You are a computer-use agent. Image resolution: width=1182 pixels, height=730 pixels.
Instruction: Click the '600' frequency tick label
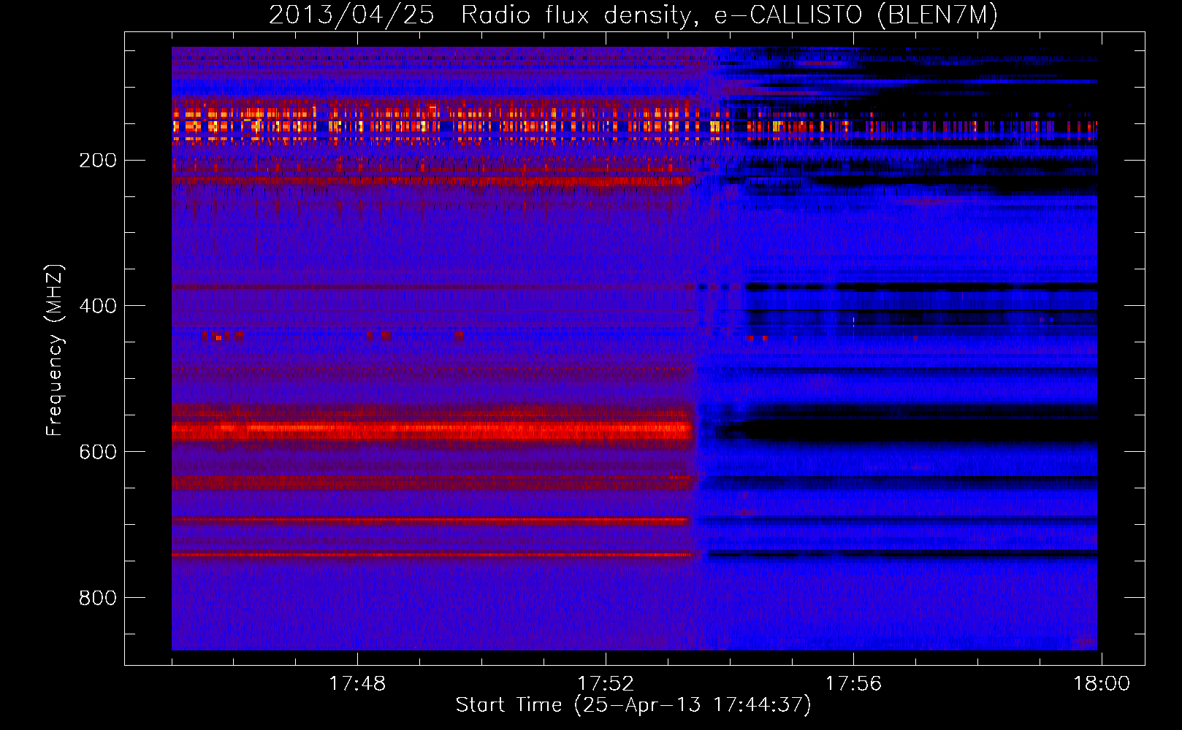(x=98, y=452)
